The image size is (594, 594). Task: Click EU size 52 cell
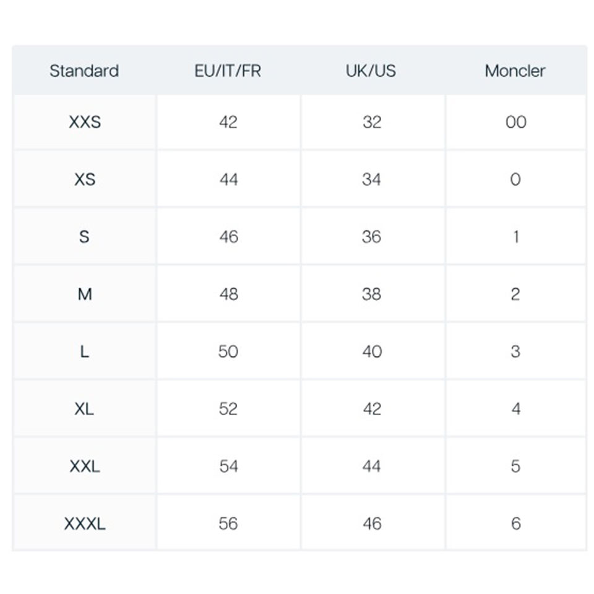pos(228,409)
